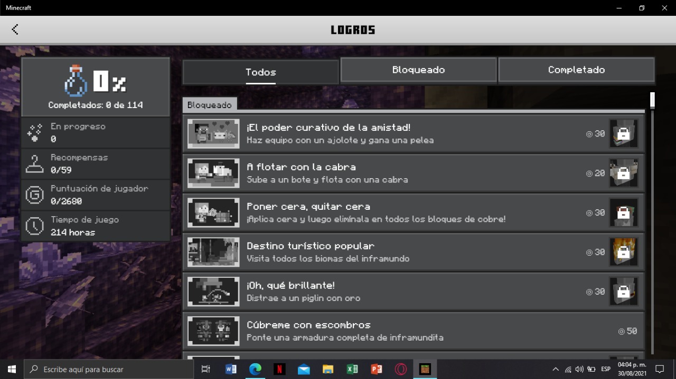The height and width of the screenshot is (379, 676).
Task: Open Opera browser from the taskbar
Action: pyautogui.click(x=401, y=369)
